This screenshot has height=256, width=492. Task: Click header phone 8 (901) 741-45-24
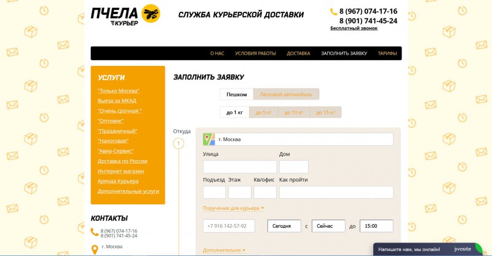point(368,21)
